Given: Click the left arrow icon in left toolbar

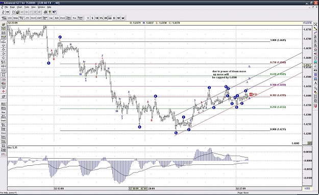Looking at the screenshot, I should [x=4, y=54].
